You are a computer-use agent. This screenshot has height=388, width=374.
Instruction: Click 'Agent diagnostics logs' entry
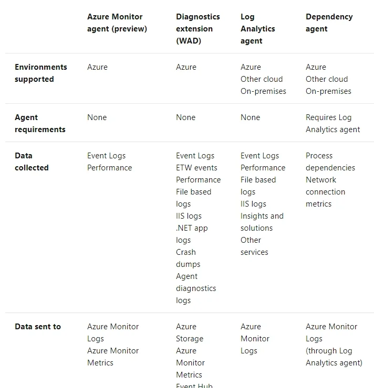[x=196, y=288]
